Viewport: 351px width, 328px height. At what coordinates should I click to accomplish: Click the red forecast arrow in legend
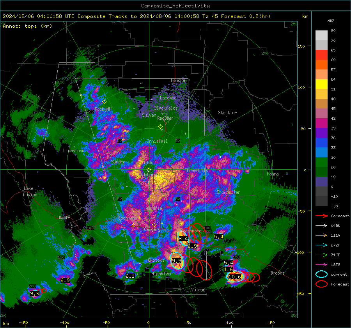coord(321,216)
